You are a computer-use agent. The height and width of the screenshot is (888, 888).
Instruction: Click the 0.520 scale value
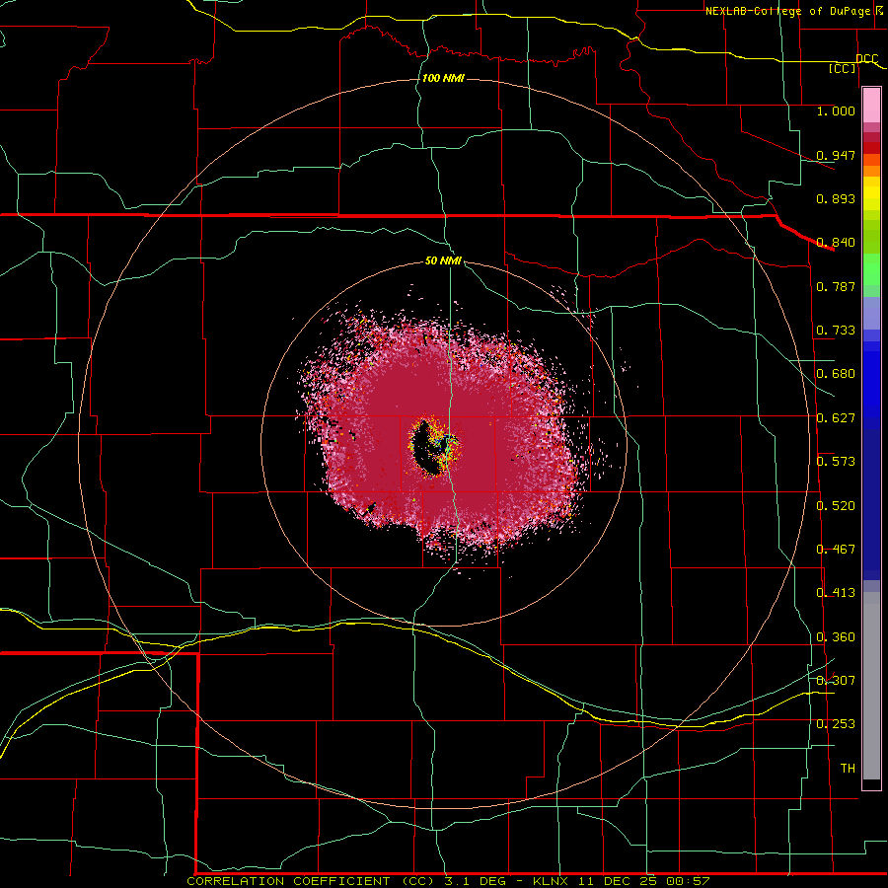coord(836,506)
